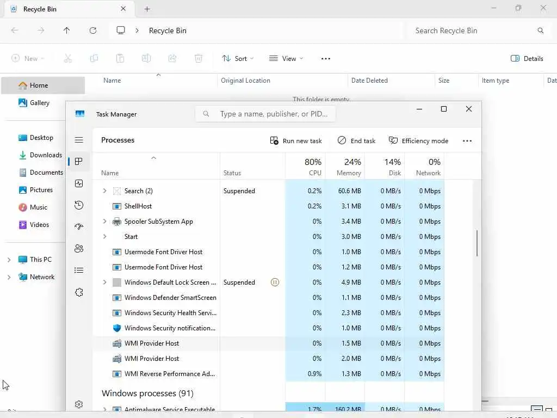Sort processes by Disk column
Screen dimensions: 557x418
(x=385, y=167)
